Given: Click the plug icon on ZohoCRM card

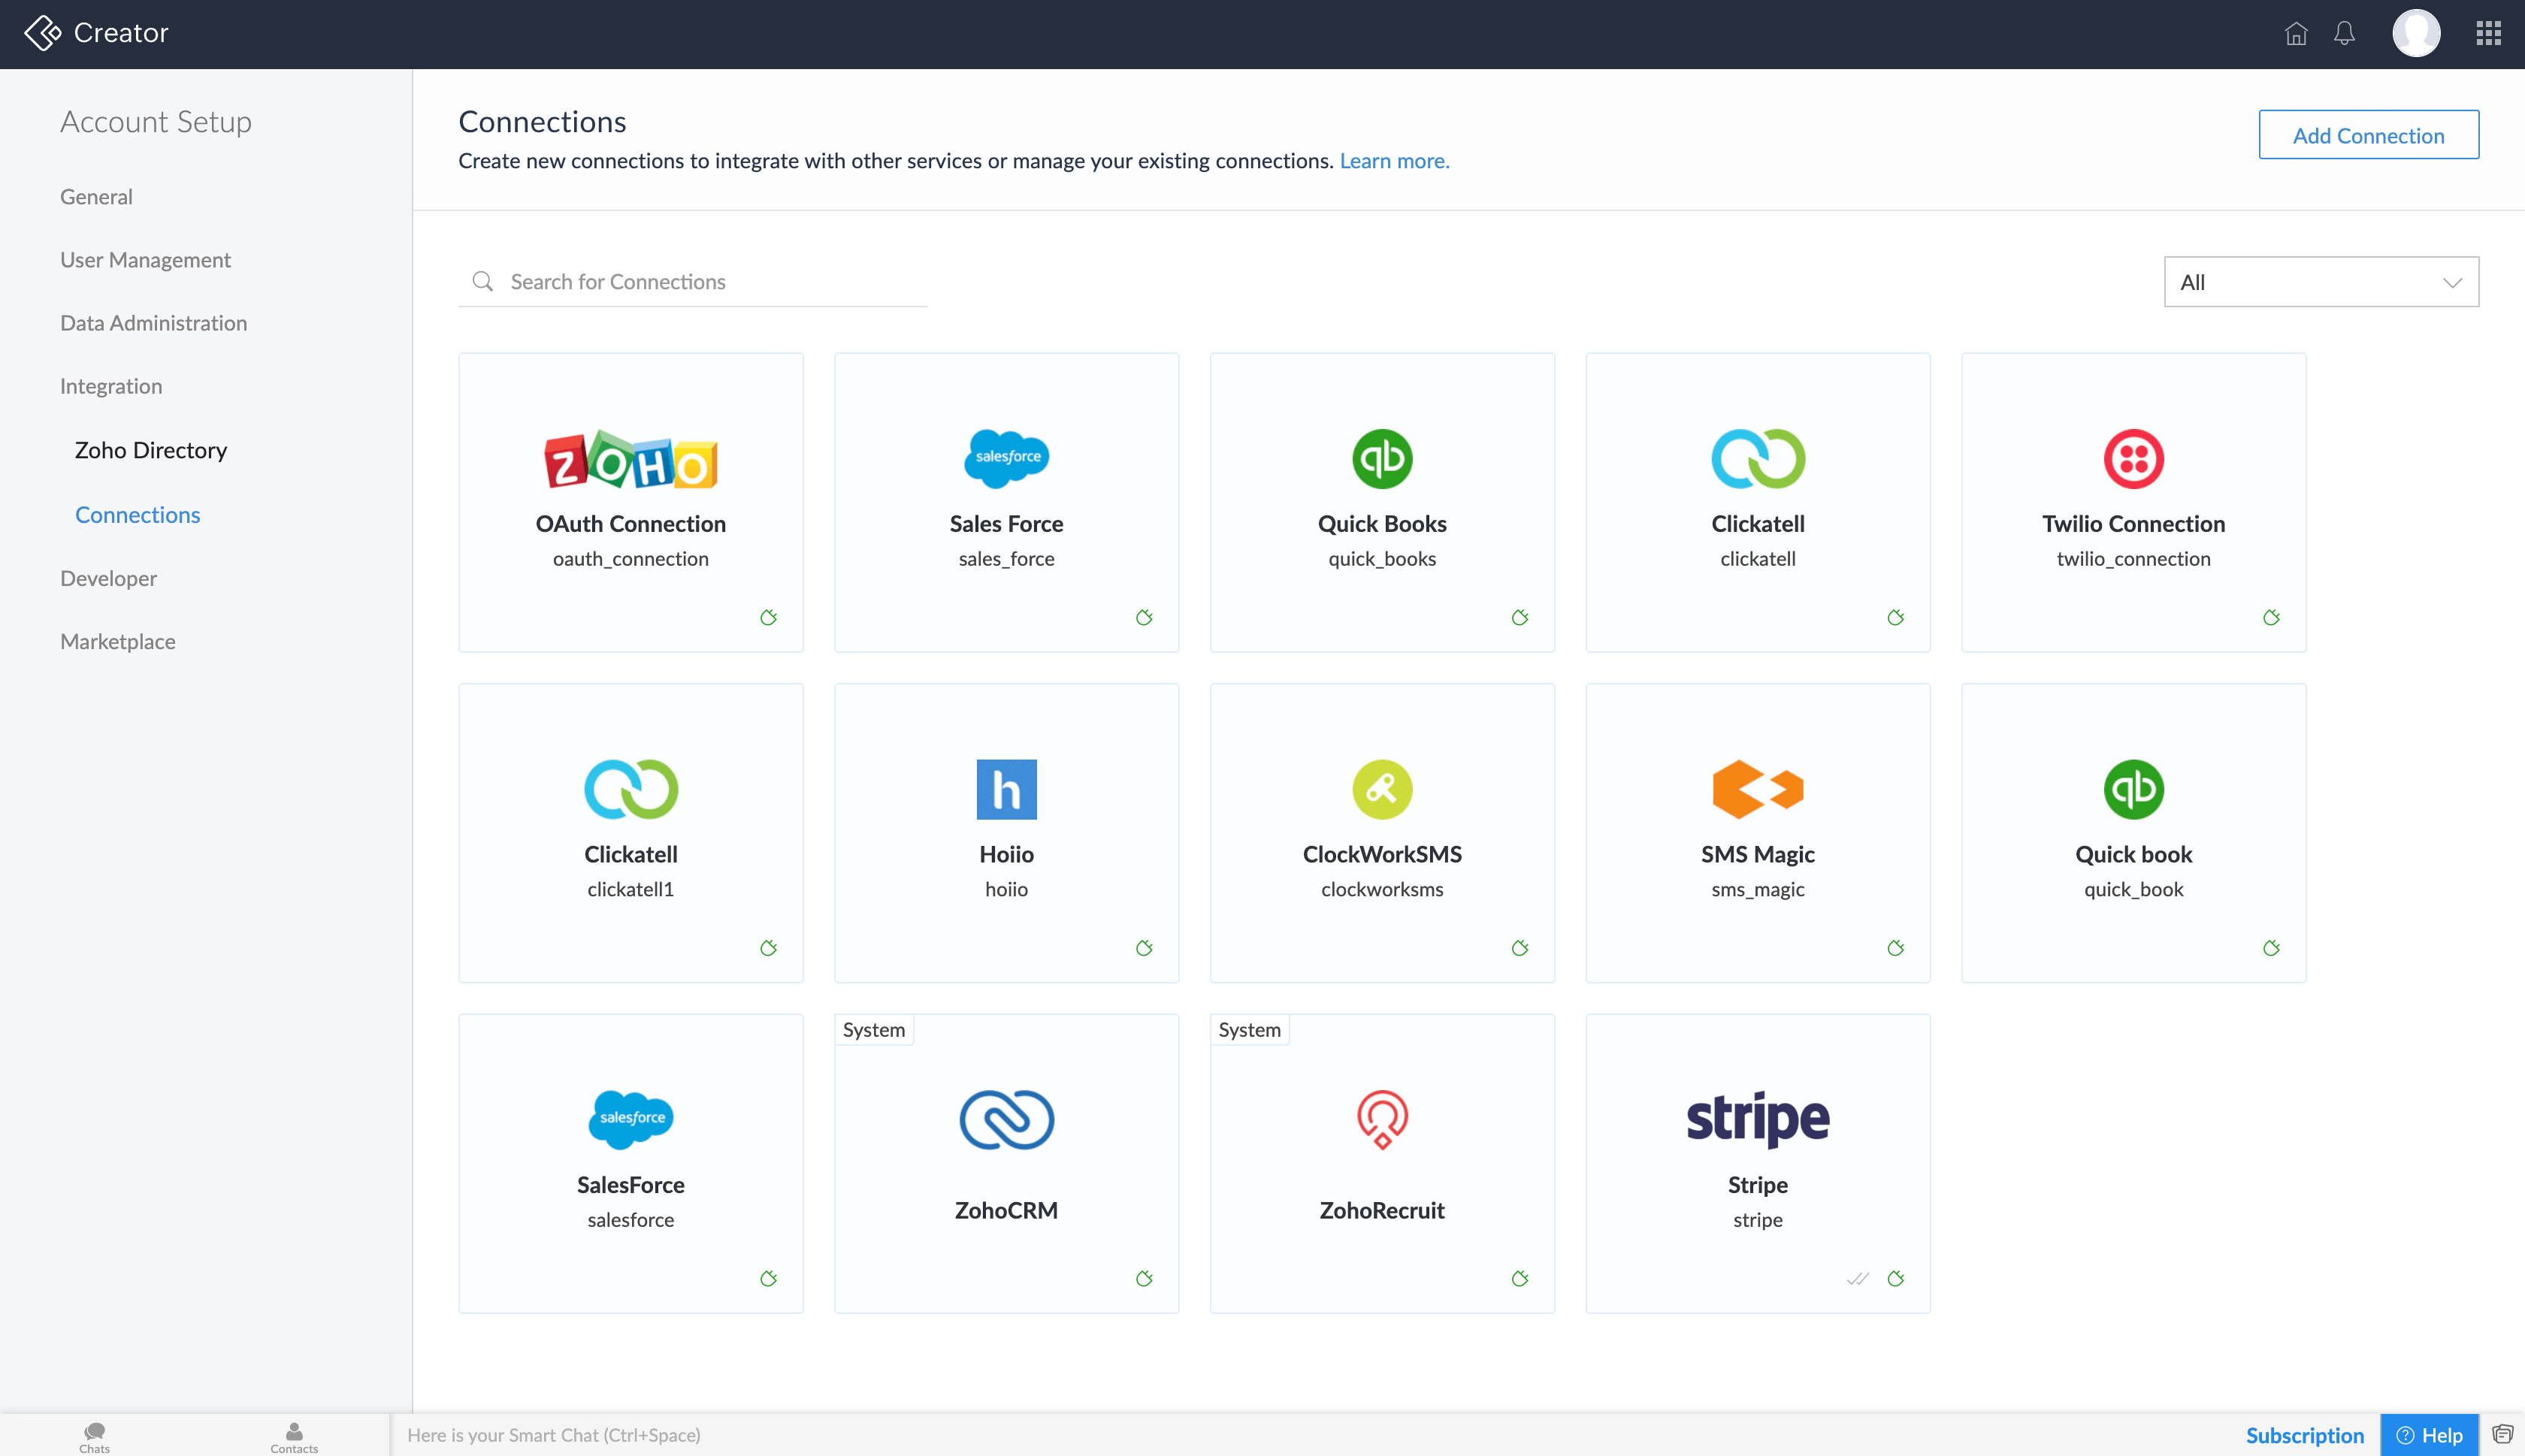Looking at the screenshot, I should (x=1144, y=1278).
